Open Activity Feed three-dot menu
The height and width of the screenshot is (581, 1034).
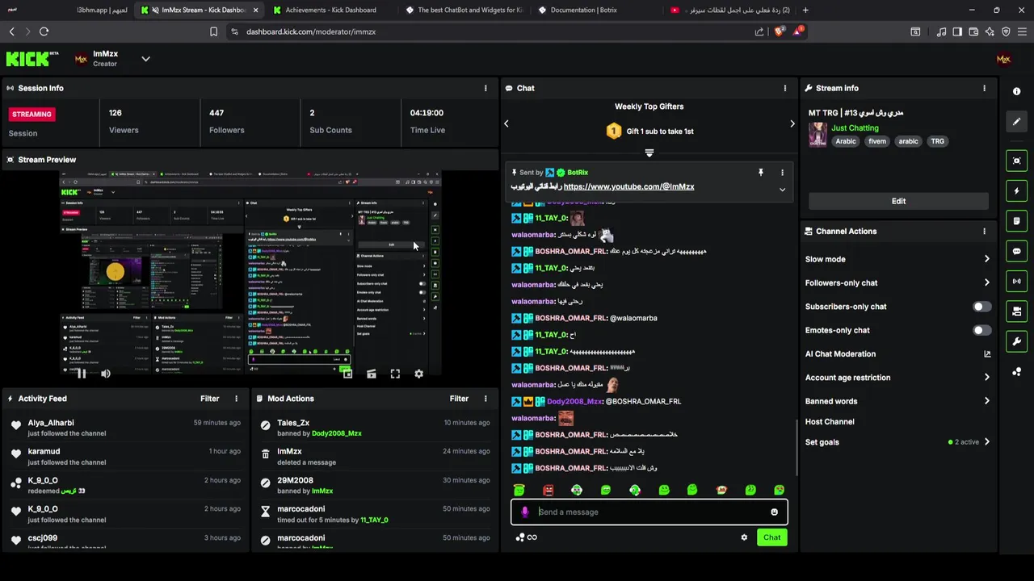236,399
